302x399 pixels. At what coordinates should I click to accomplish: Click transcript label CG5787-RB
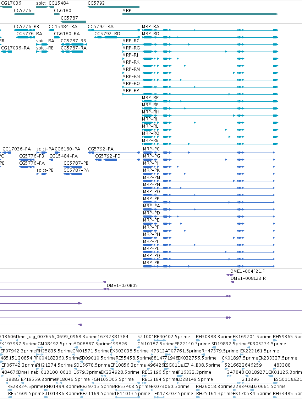click(73, 41)
